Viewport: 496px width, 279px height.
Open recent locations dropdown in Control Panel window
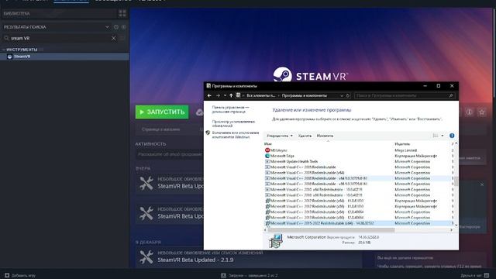pos(225,95)
